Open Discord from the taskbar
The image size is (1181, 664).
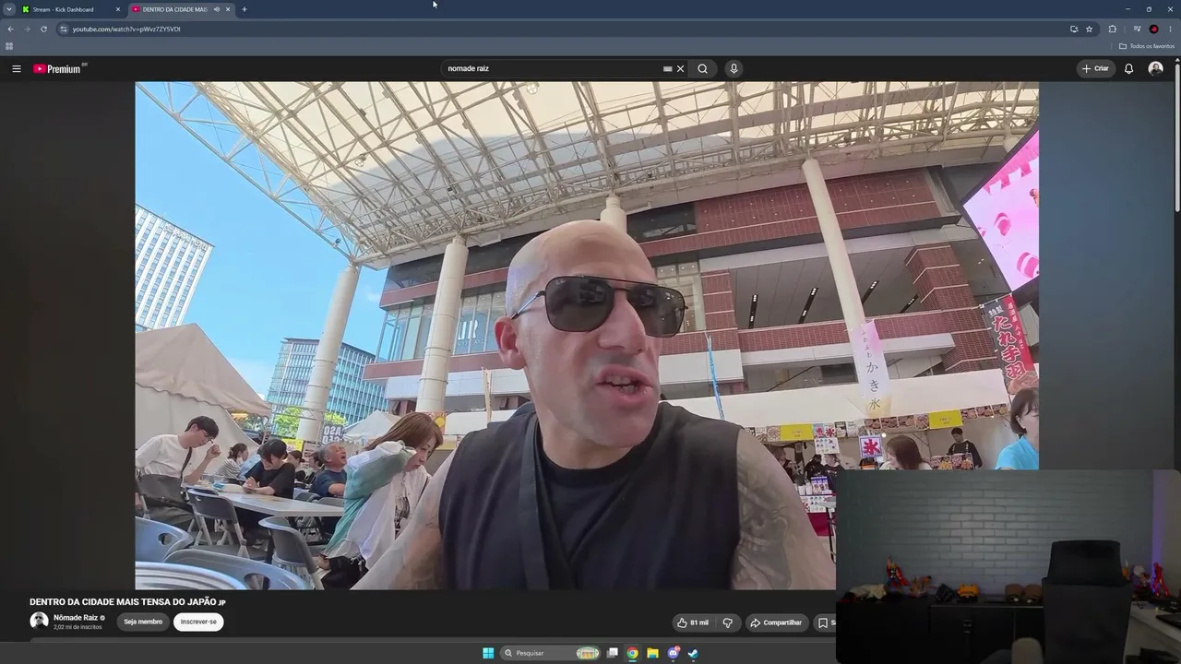[x=674, y=653]
